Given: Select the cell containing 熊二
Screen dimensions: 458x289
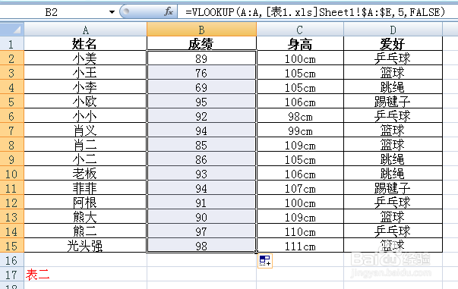Looking at the screenshot, I should [85, 231].
